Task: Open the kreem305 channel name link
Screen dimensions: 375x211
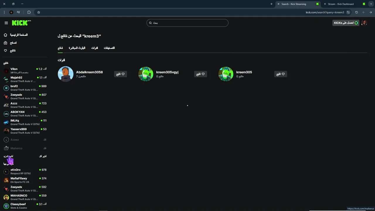Action: (244, 72)
